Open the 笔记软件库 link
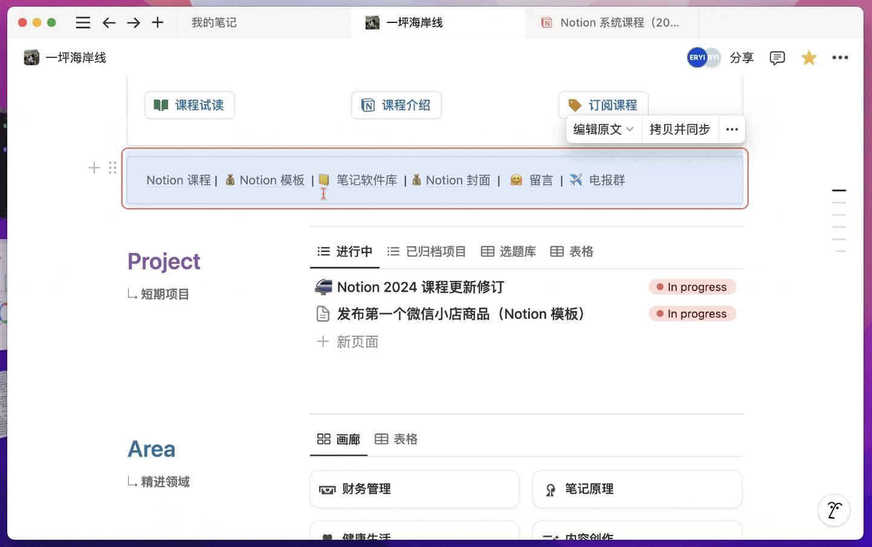Viewport: 872px width, 547px height. 367,181
